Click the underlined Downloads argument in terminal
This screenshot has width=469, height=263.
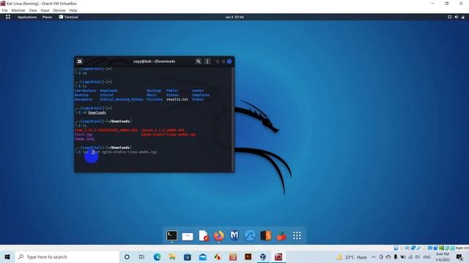coord(97,113)
